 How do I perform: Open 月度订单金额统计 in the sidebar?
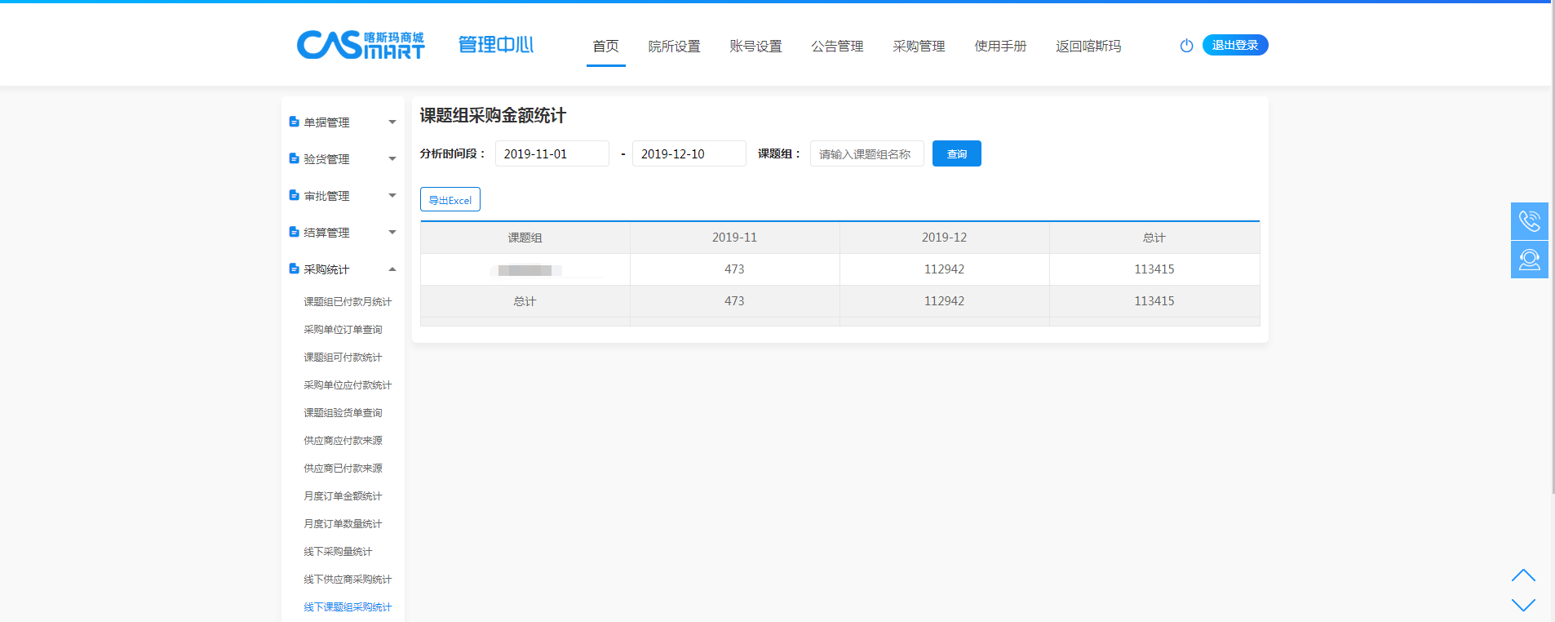tap(343, 496)
